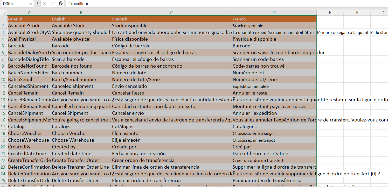Click cell CreatedBy in column A
The image size is (388, 187).
(x=29, y=147)
